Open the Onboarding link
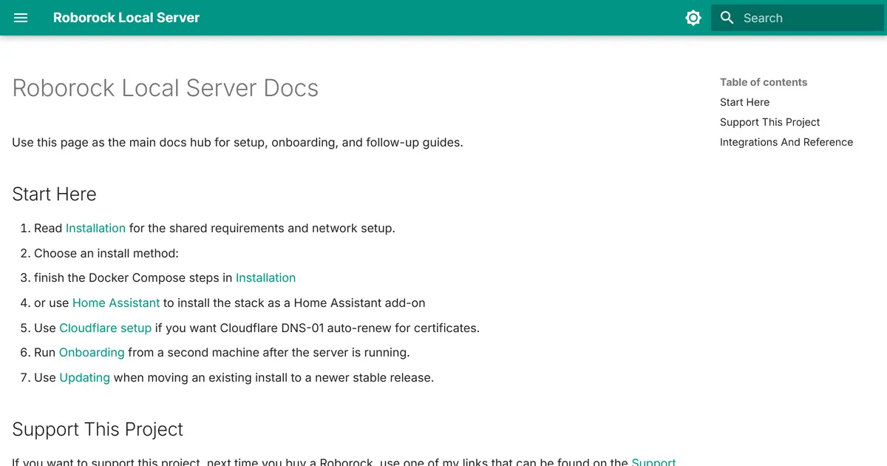887x466 pixels. click(92, 352)
